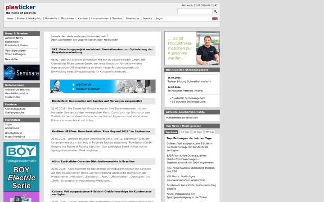Open SKZ Forschungsprojekt article headline
324x202 pixels.
tap(103, 51)
